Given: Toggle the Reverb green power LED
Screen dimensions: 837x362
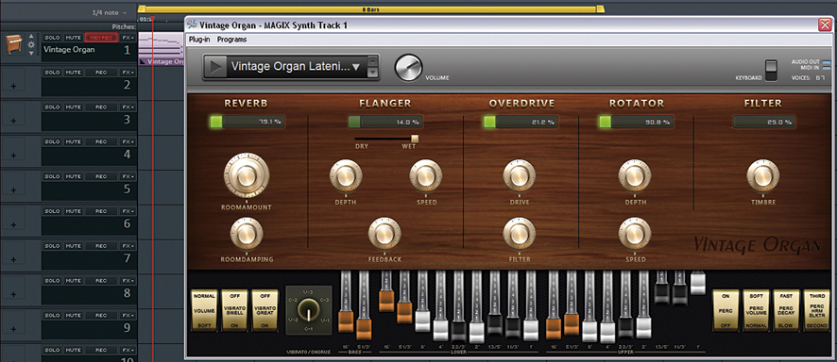Looking at the screenshot, I should tap(215, 122).
